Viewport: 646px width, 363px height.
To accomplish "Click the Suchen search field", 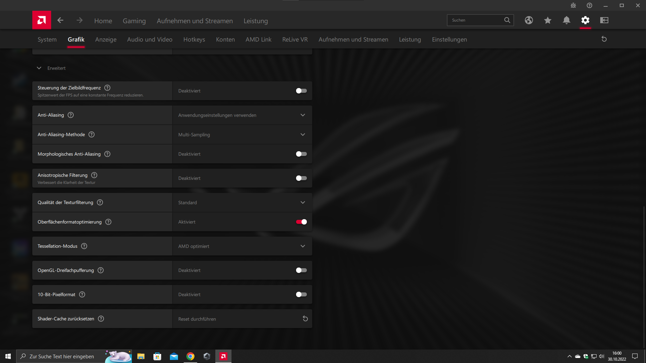I will (476, 20).
